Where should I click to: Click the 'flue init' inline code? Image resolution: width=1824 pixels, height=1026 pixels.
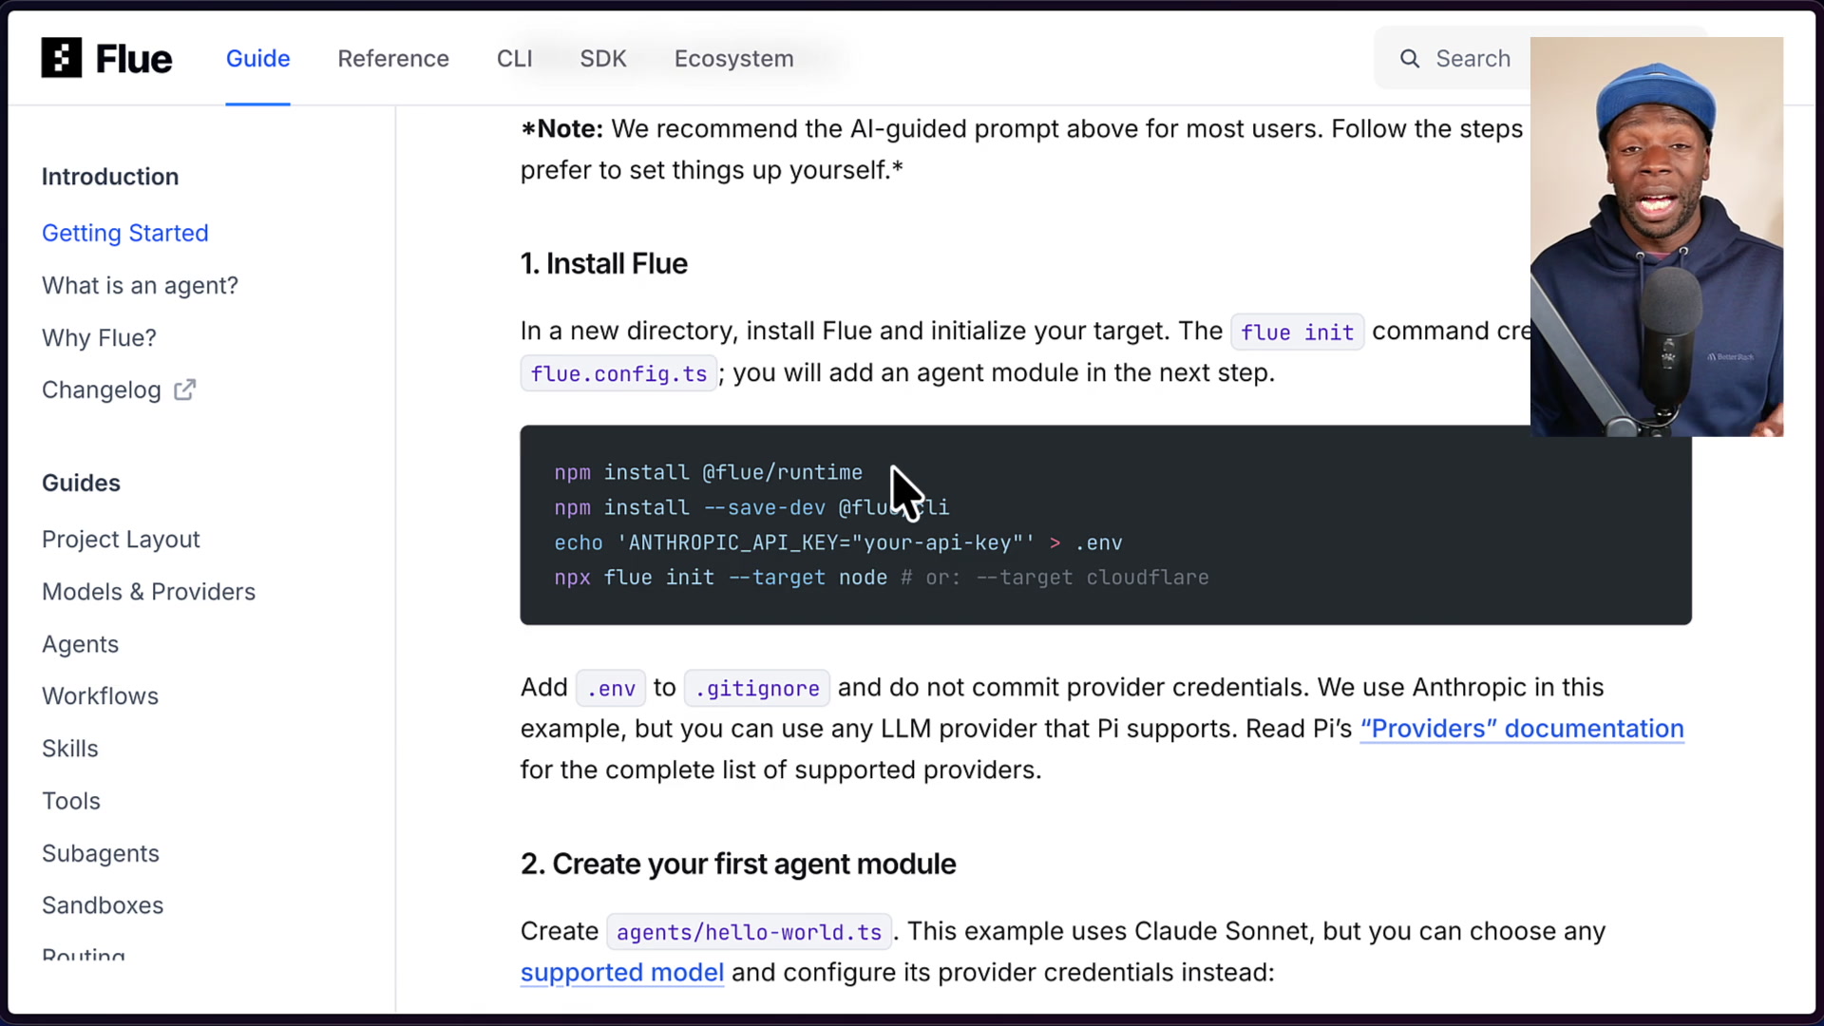click(1297, 332)
